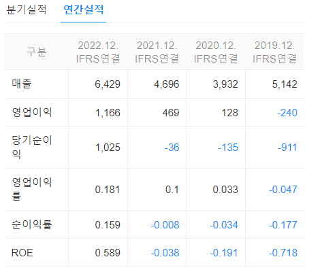Click the 6,429 sales value
Viewport: 320px width, 274px height.
tap(108, 84)
